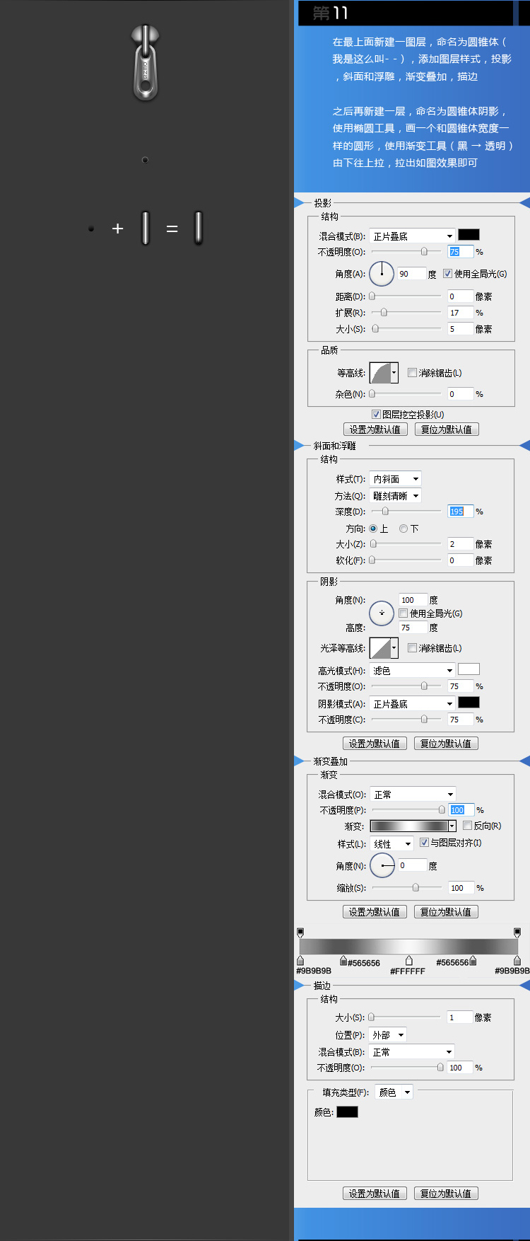The image size is (530, 1241).
Task: Open drop shadow blend mode dropdown
Action: [x=413, y=236]
